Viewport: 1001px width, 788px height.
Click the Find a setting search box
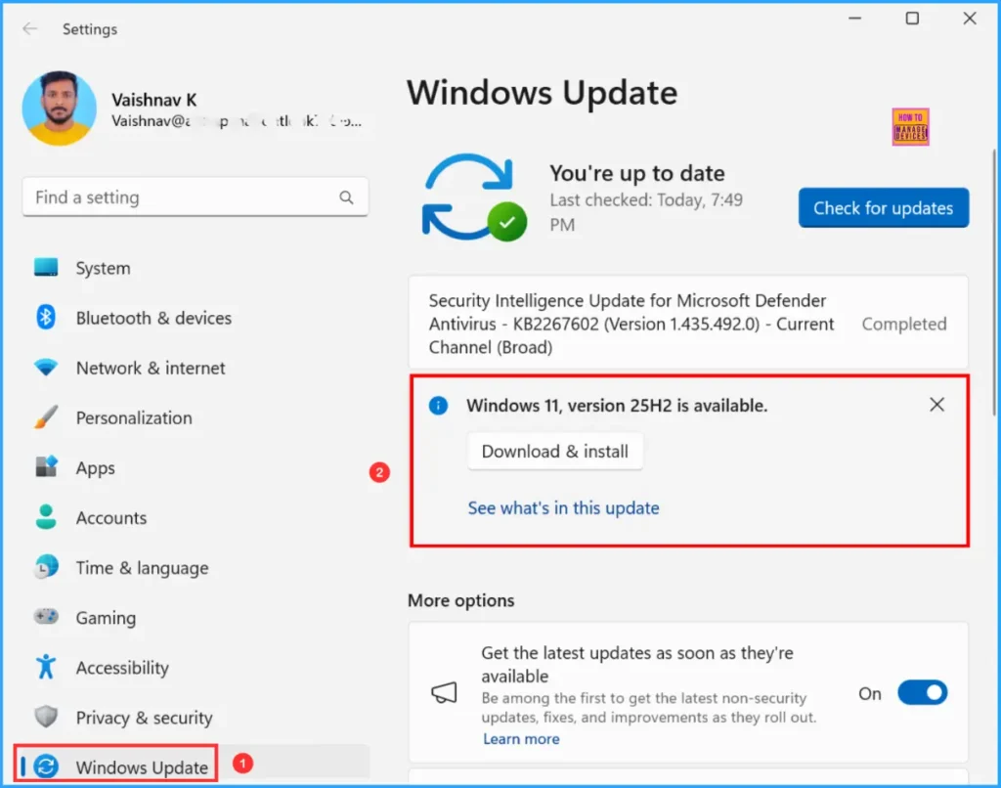tap(181, 197)
